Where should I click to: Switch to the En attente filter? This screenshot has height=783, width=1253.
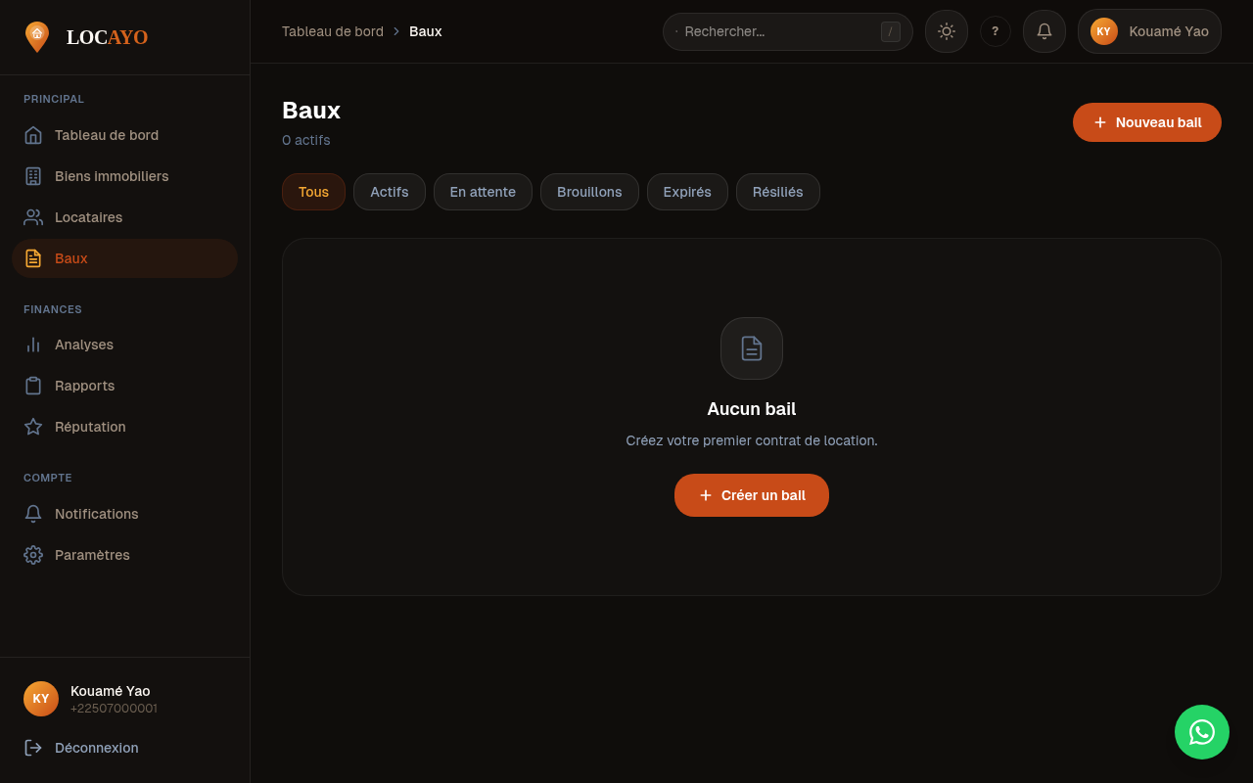tap(483, 192)
